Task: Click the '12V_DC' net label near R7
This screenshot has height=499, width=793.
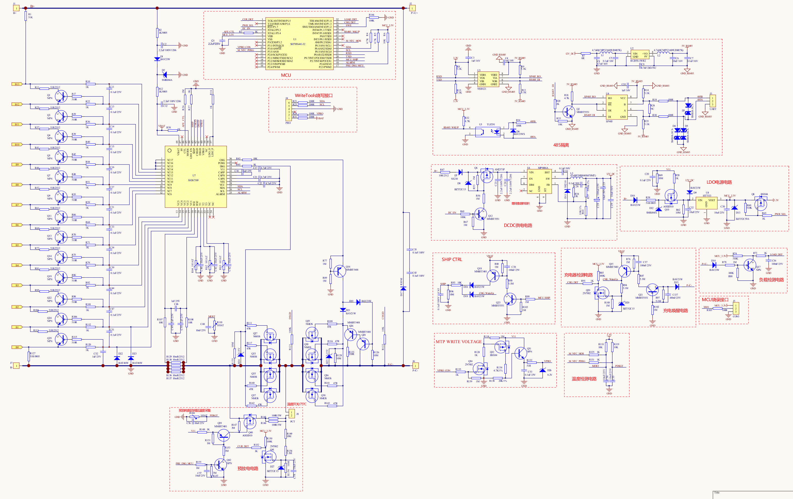Action: [x=570, y=53]
